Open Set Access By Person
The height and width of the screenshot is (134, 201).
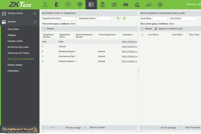point(18,53)
